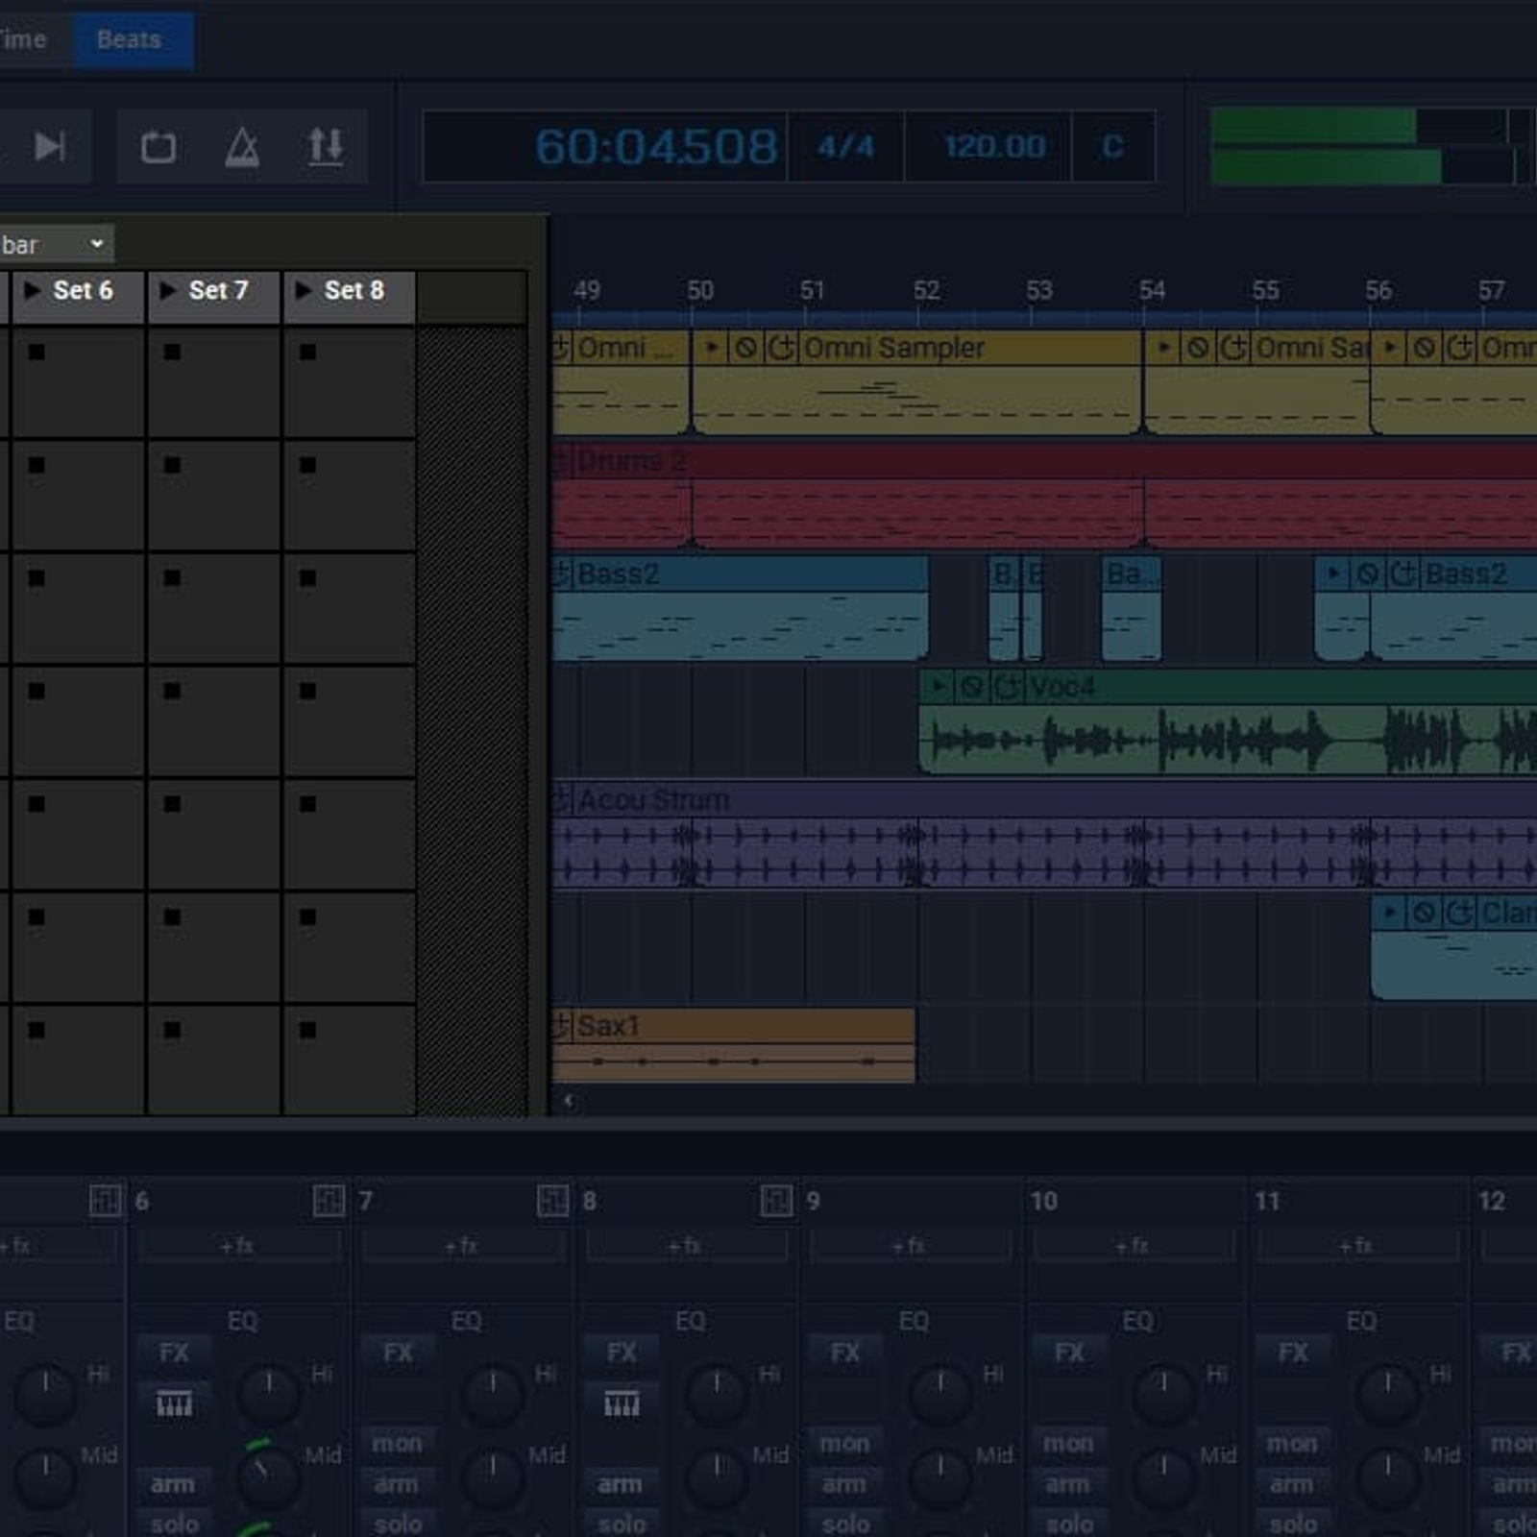Click bar 53 on the timeline ruler
Image resolution: width=1537 pixels, height=1537 pixels.
coord(1038,290)
